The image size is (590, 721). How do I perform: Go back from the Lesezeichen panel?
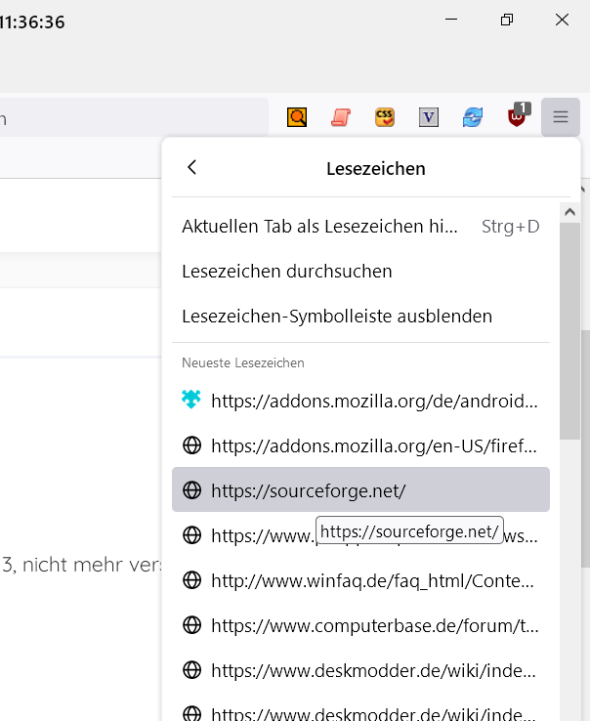pos(191,168)
